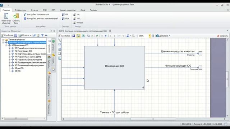Click the diagram vertical scrollbar down arrow
The width and height of the screenshot is (230, 129).
tap(227, 116)
